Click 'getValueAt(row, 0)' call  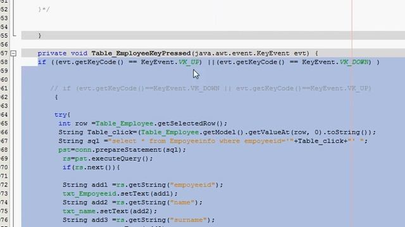tap(285, 132)
